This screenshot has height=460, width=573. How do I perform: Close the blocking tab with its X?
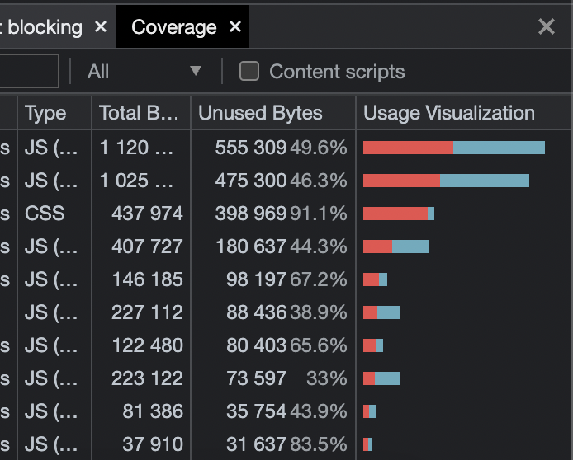click(101, 26)
